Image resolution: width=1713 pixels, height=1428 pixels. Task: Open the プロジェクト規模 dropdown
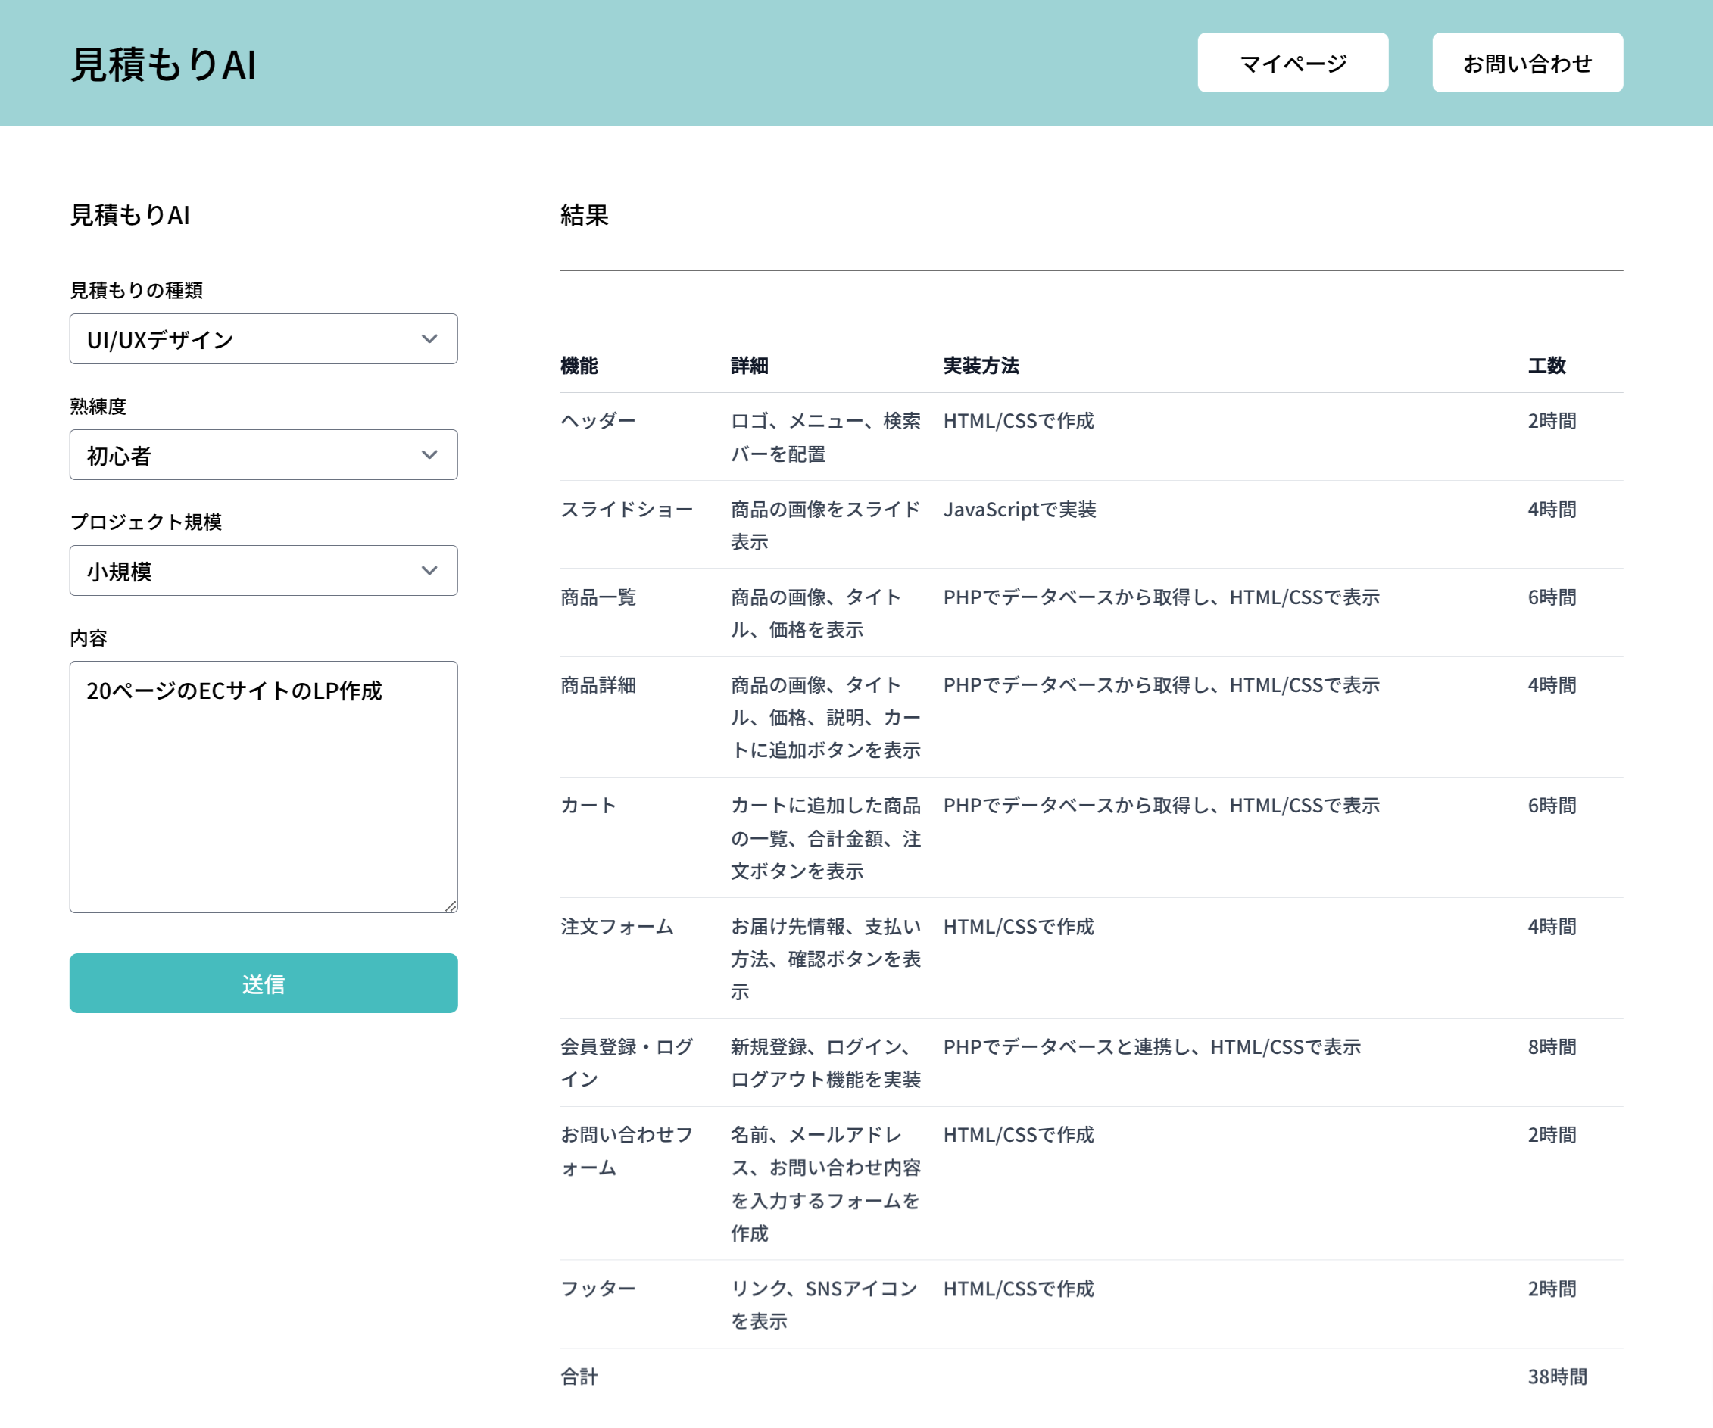pyautogui.click(x=263, y=571)
